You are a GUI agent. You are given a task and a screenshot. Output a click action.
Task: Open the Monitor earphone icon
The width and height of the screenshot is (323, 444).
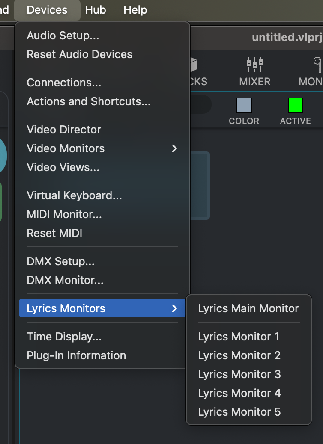pyautogui.click(x=317, y=65)
